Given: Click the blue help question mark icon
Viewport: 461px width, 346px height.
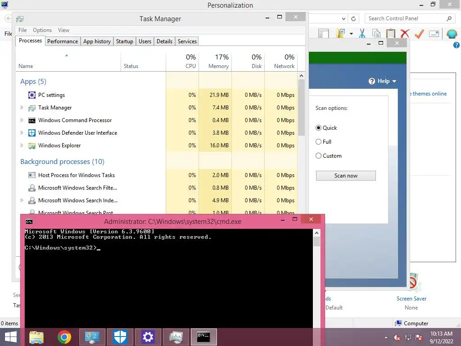Looking at the screenshot, I should tap(456, 45).
